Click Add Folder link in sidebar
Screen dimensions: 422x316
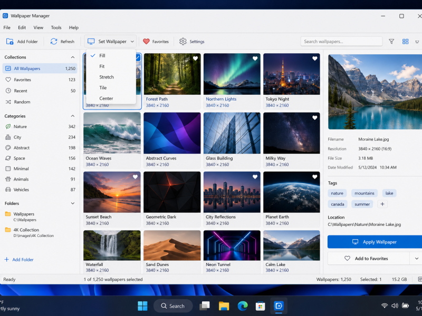pos(19,260)
